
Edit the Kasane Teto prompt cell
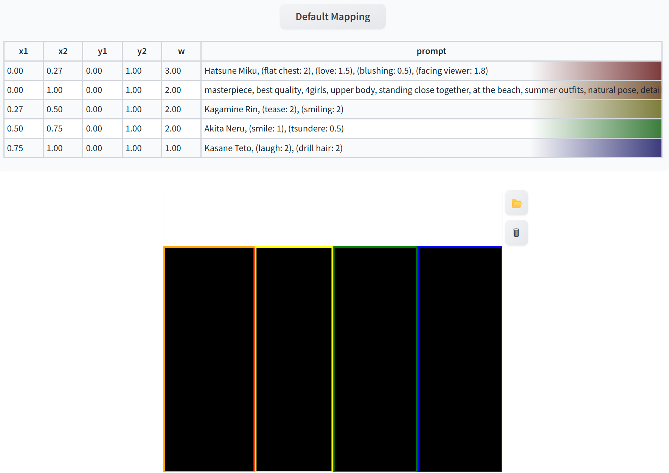(432, 148)
